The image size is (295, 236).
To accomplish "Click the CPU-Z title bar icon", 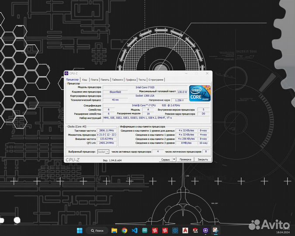I will coord(66,73).
